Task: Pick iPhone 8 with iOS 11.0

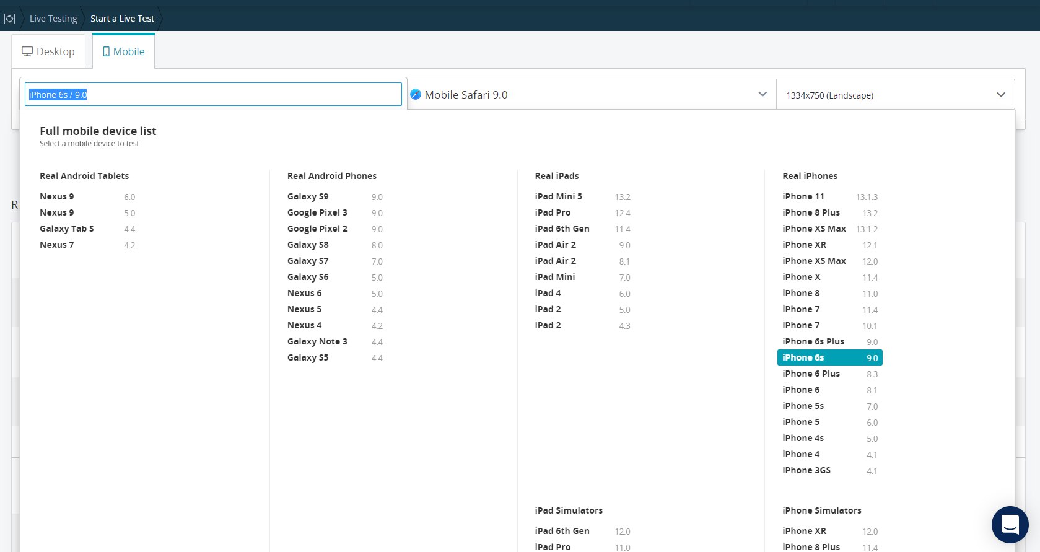Action: point(830,293)
